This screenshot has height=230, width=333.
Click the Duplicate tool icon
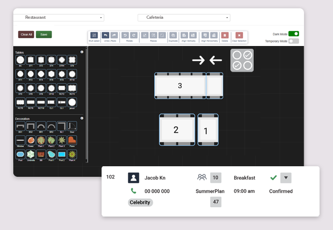click(x=173, y=35)
